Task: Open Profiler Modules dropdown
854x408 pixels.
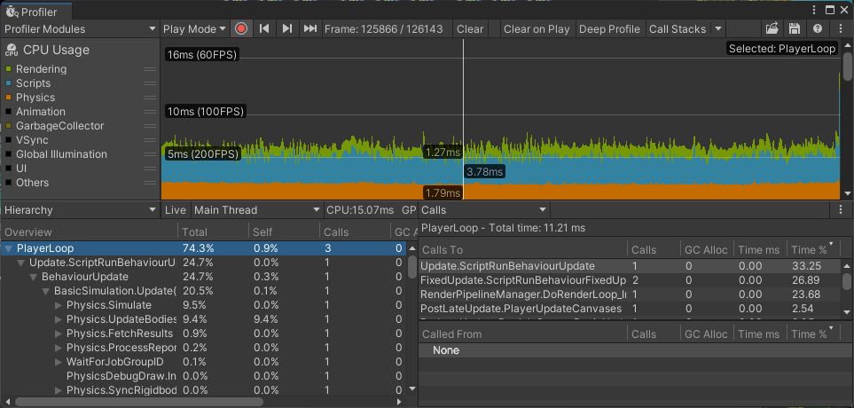Action: (80, 29)
